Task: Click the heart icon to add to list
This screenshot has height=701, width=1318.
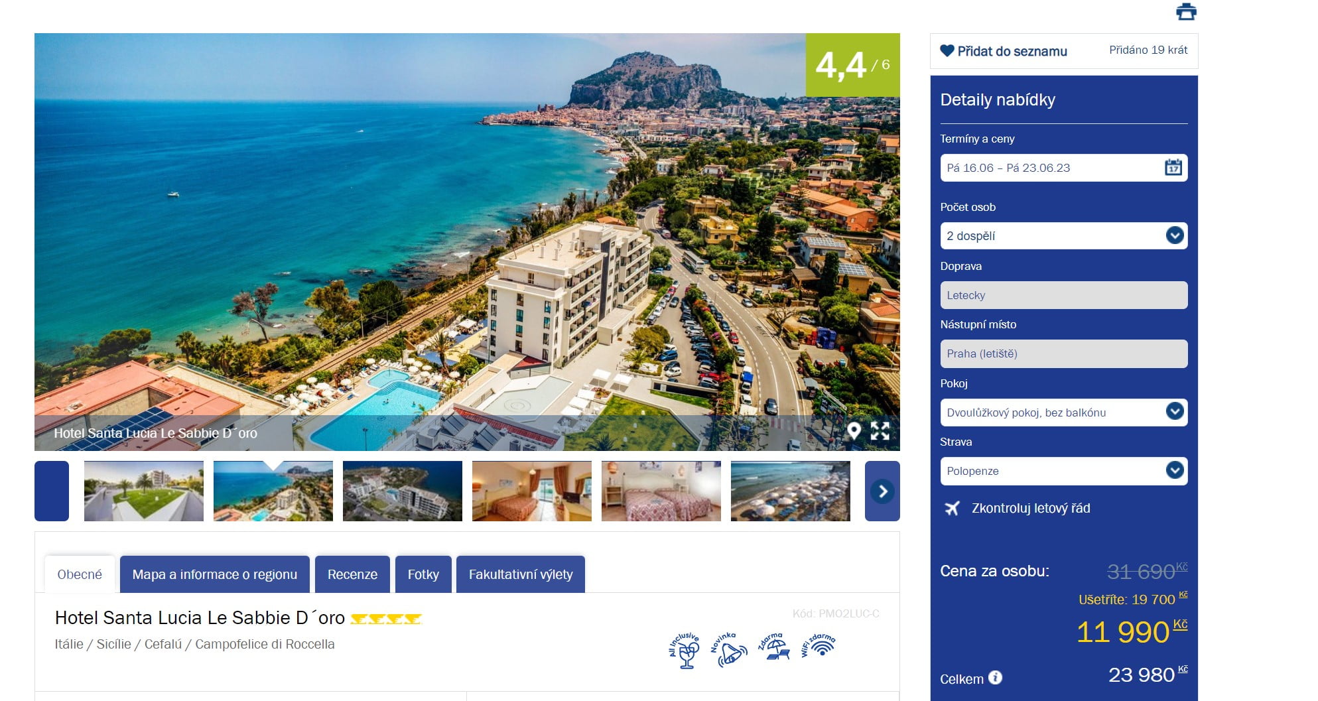Action: [x=947, y=51]
